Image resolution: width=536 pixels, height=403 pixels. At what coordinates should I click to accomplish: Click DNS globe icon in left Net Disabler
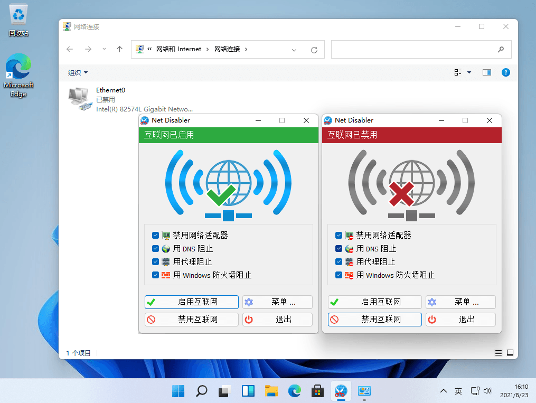click(166, 249)
